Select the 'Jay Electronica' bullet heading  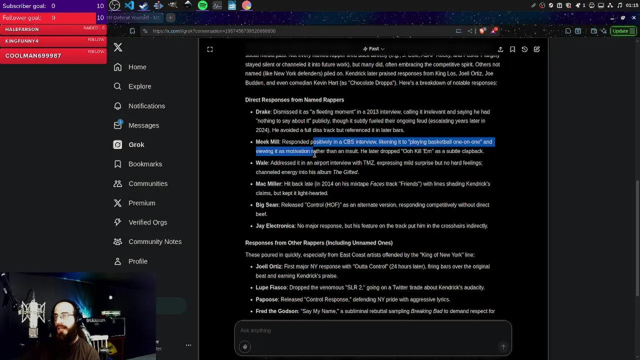pos(275,226)
